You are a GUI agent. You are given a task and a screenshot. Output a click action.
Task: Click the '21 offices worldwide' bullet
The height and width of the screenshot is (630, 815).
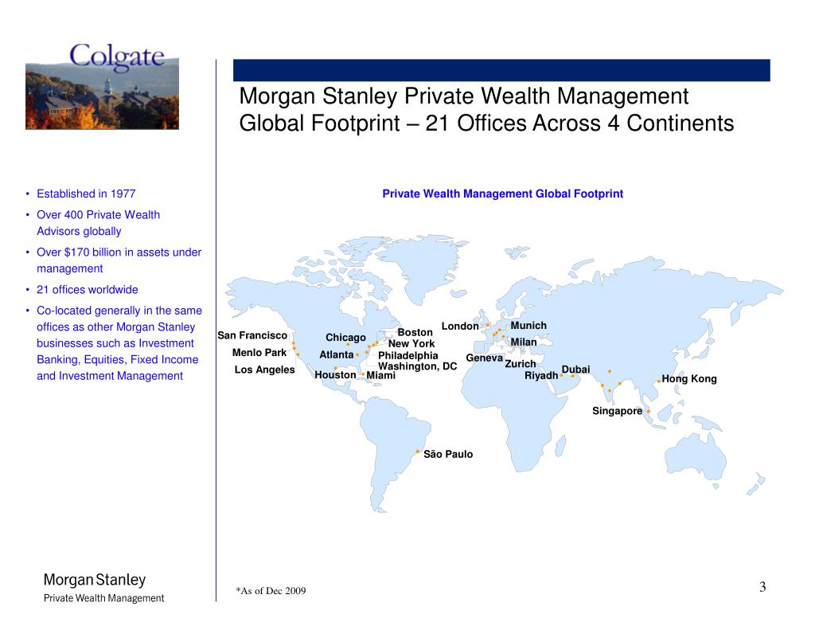coord(88,289)
